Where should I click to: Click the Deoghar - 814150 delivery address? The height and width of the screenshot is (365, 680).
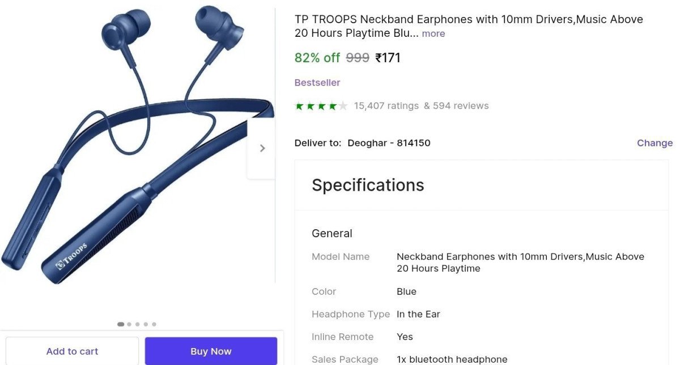click(x=389, y=143)
